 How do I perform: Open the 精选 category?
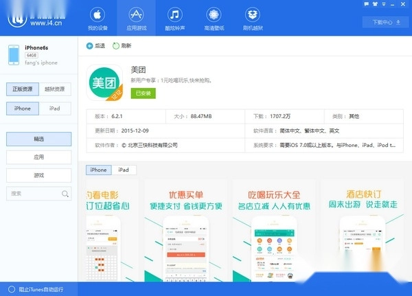click(x=39, y=139)
